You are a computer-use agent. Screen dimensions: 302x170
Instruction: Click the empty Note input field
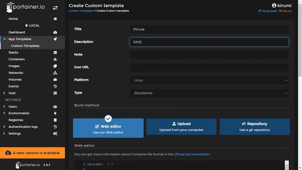pos(210,55)
